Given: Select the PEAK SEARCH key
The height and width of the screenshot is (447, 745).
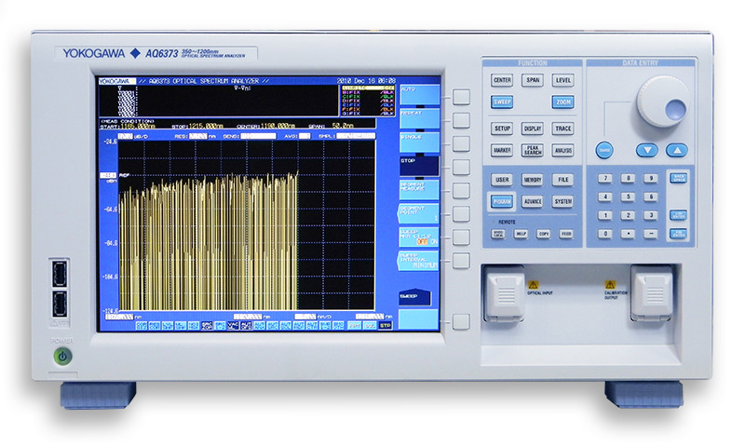Looking at the screenshot, I should 533,150.
